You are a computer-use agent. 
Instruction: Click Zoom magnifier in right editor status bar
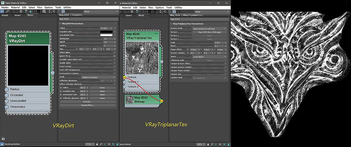212,144
